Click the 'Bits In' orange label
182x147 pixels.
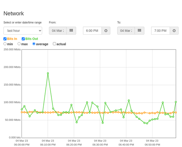(12, 39)
